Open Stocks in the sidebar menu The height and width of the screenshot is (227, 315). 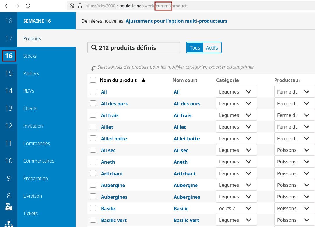pyautogui.click(x=30, y=56)
